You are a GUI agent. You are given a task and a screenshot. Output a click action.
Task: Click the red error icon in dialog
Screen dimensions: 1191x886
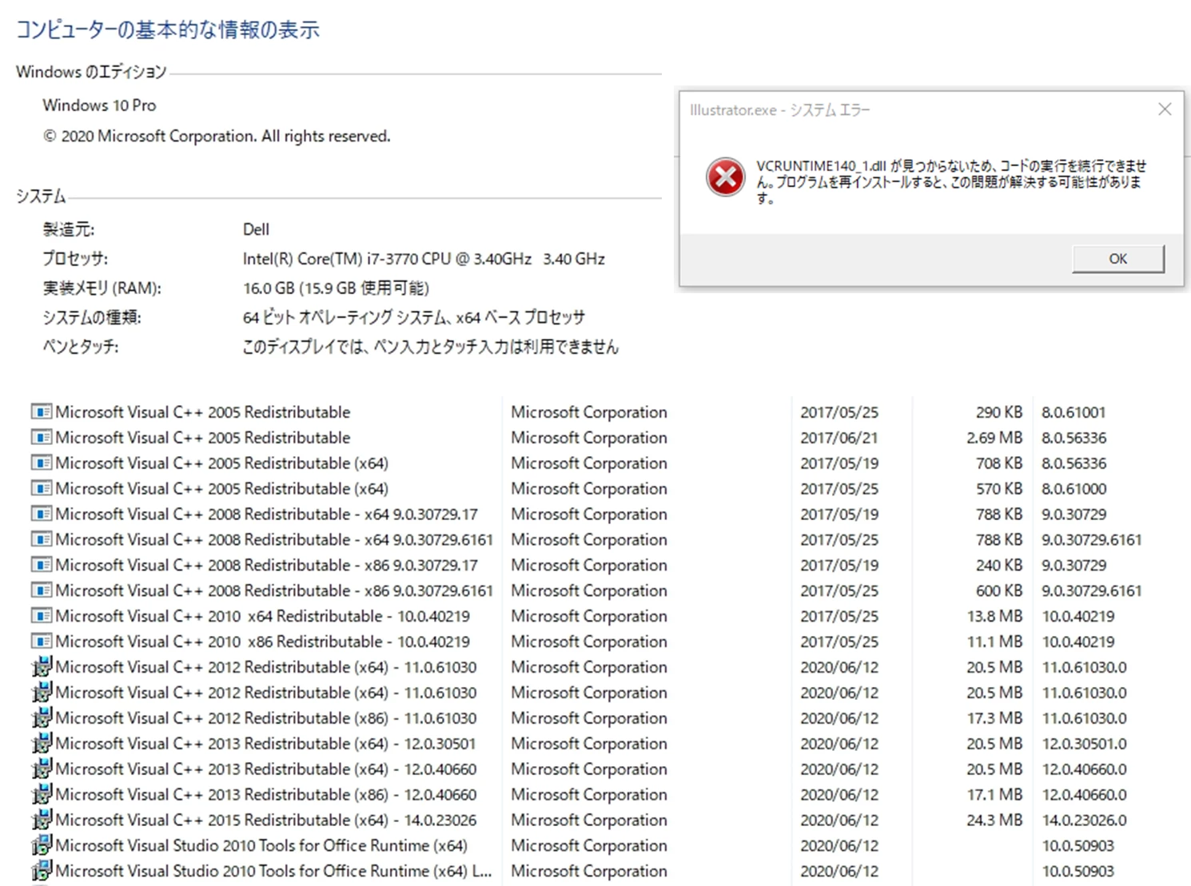[x=725, y=177]
